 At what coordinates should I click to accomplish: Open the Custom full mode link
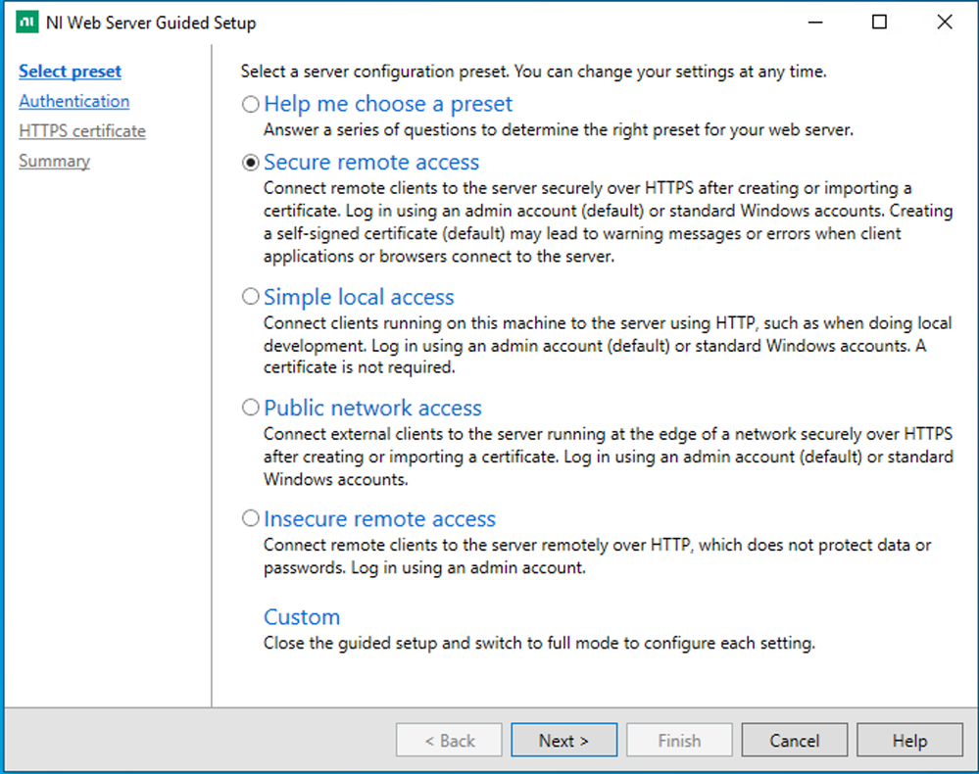point(302,617)
